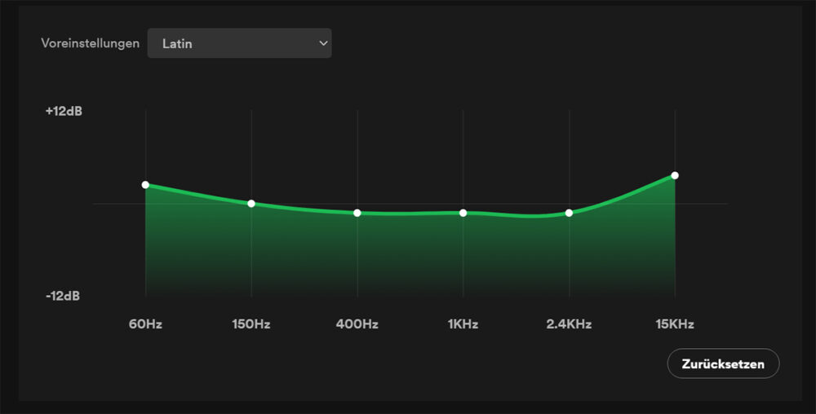
Task: Click the chevron arrow in the presets dropdown
Action: pos(323,43)
